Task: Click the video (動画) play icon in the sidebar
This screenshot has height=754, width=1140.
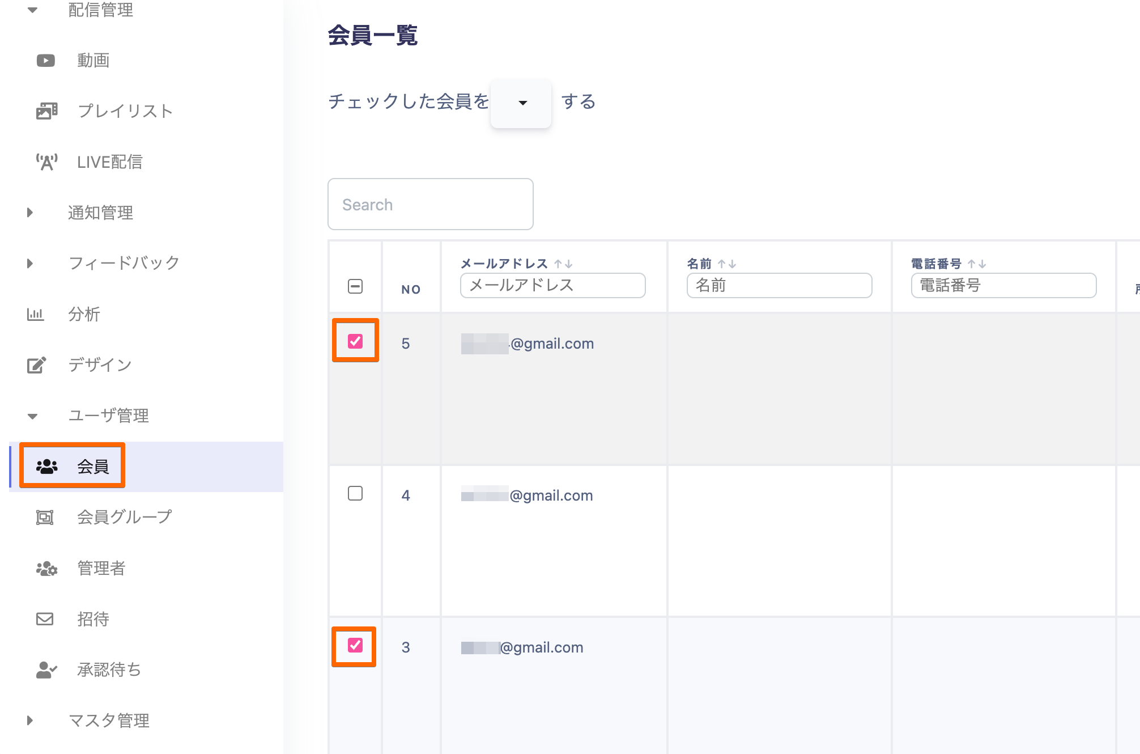Action: [46, 60]
